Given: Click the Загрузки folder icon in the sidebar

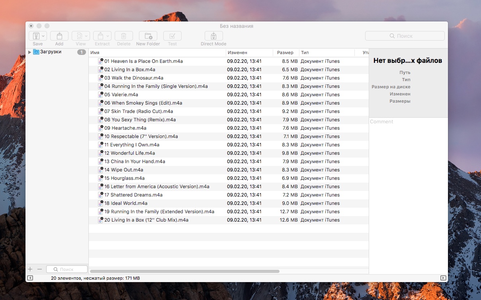Looking at the screenshot, I should tap(36, 52).
